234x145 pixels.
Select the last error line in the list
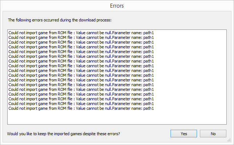click(81, 108)
